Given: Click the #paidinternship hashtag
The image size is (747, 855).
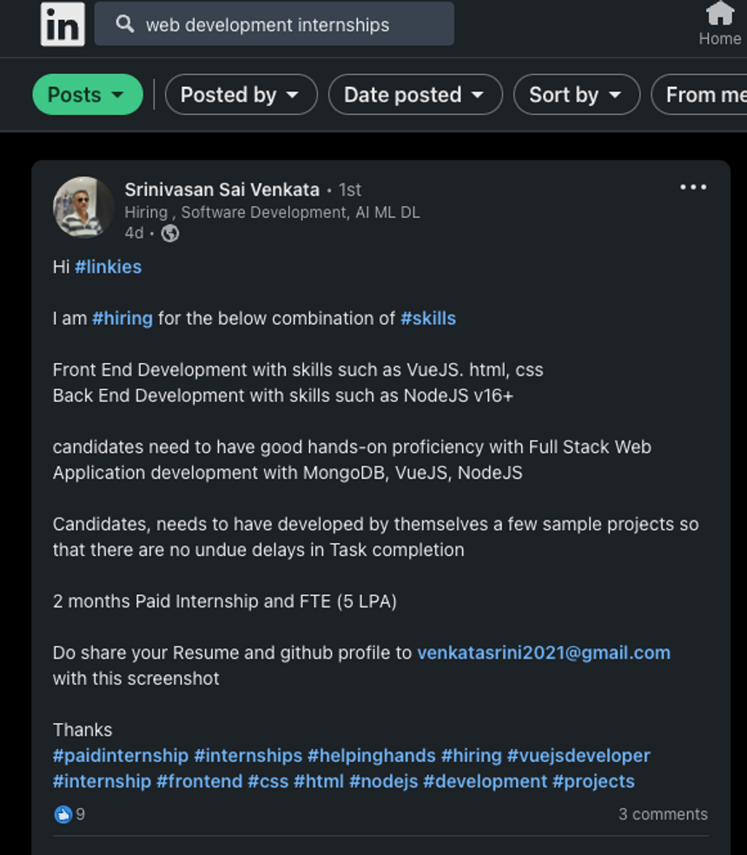Looking at the screenshot, I should 121,756.
